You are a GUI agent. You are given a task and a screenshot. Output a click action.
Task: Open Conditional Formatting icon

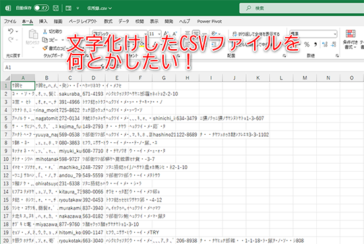(x=351, y=34)
